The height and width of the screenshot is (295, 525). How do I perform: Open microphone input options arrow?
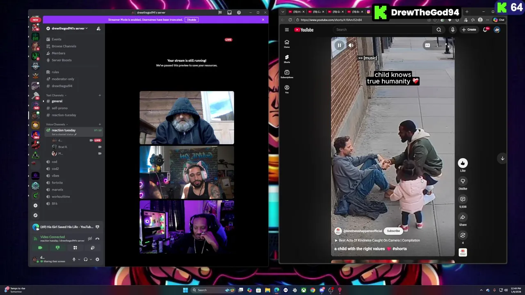[x=78, y=259]
